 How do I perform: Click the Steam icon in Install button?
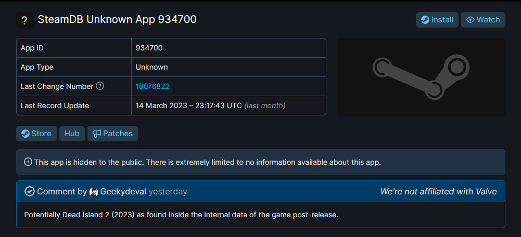[425, 20]
